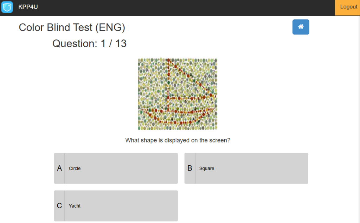The image size is (360, 223).
Task: Click the letter B label on the Square option
Action: click(189, 168)
